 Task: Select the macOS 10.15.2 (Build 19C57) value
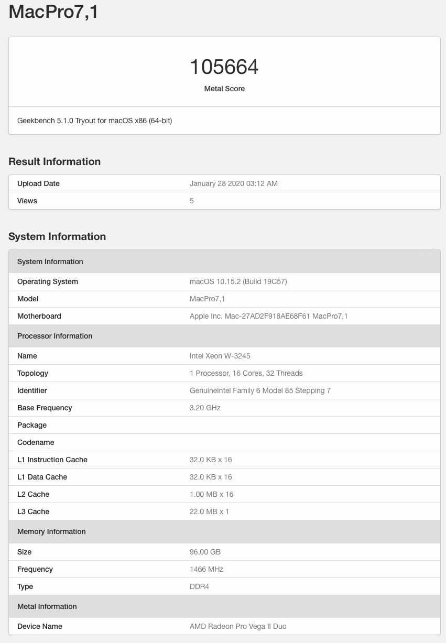238,281
